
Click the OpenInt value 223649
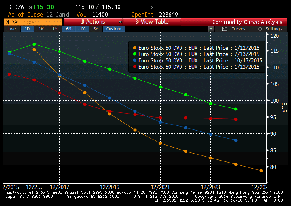tap(168, 15)
